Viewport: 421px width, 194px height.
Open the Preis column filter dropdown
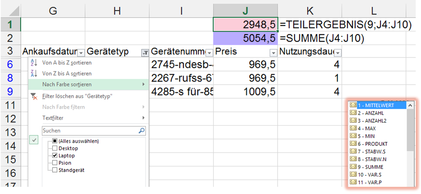(273, 52)
